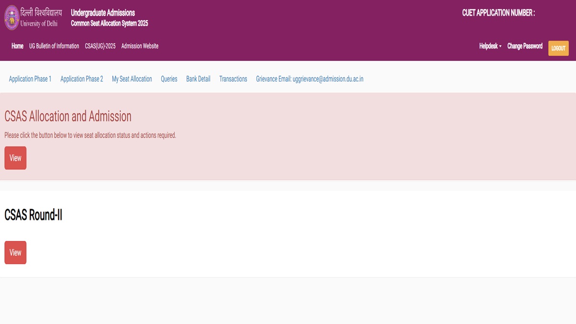Visit the Admission Website link
The width and height of the screenshot is (576, 324).
coord(140,46)
